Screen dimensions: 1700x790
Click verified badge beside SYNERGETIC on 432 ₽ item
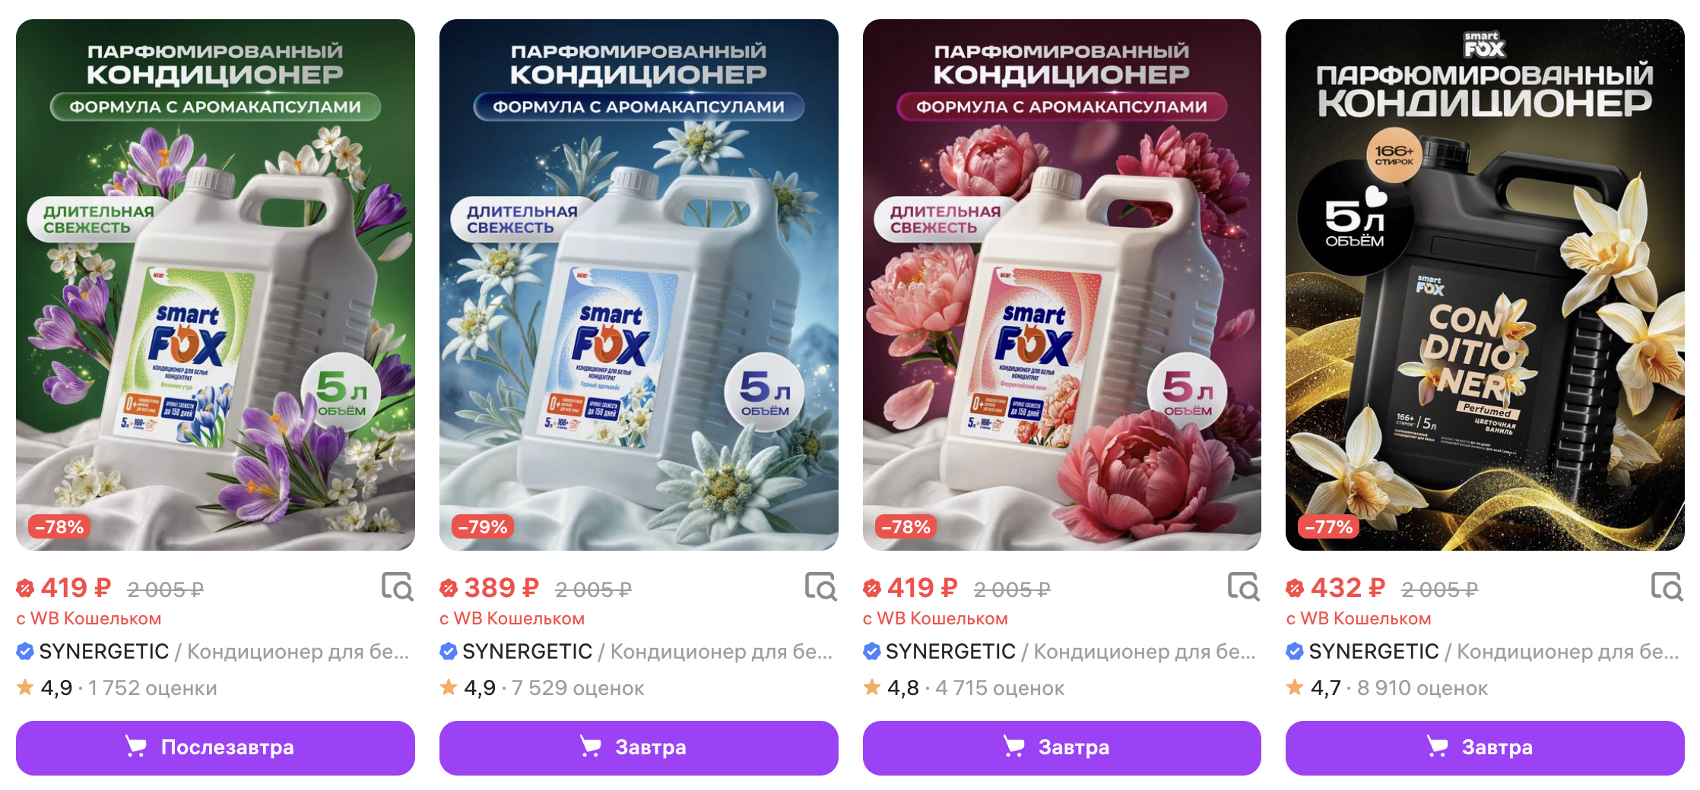1295,651
